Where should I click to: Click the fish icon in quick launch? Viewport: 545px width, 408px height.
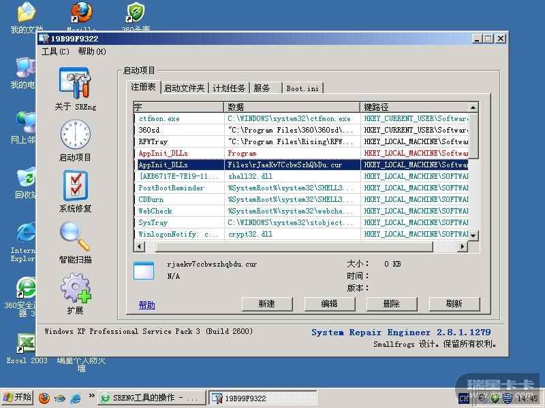coord(60,398)
